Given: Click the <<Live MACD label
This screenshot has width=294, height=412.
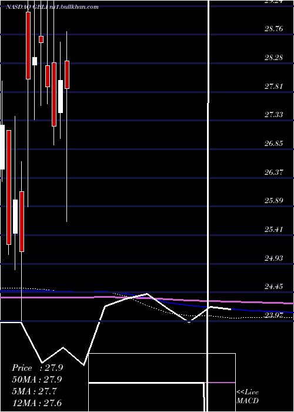Looking at the screenshot, I should [248, 397].
